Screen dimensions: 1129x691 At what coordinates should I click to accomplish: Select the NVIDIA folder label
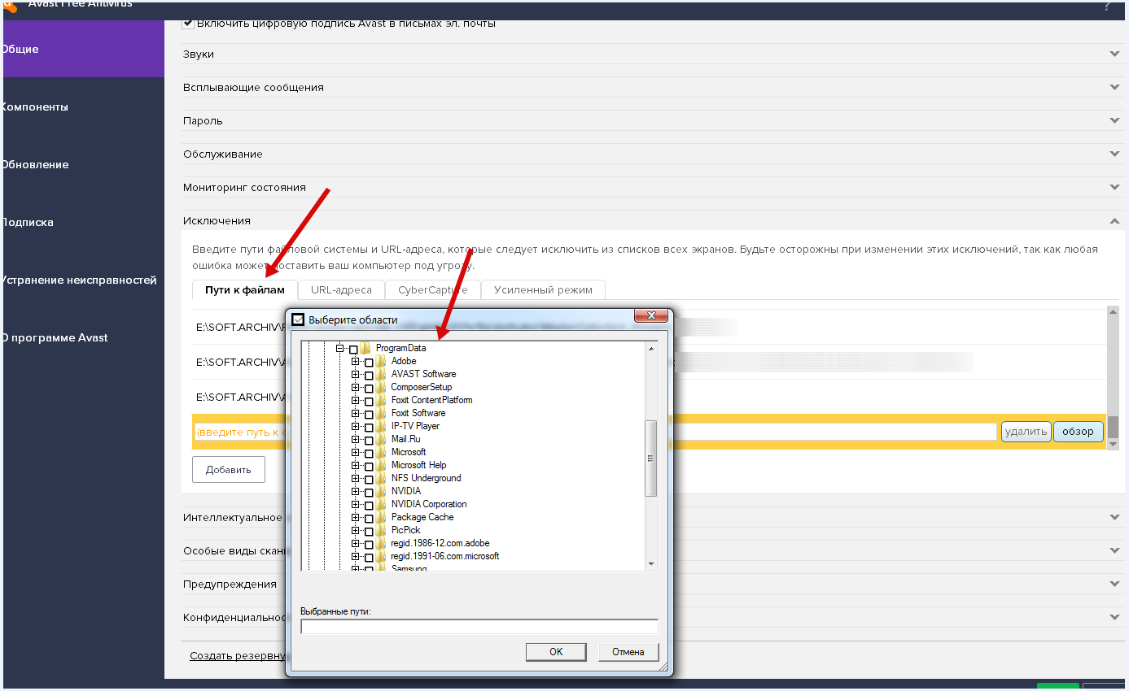(406, 491)
